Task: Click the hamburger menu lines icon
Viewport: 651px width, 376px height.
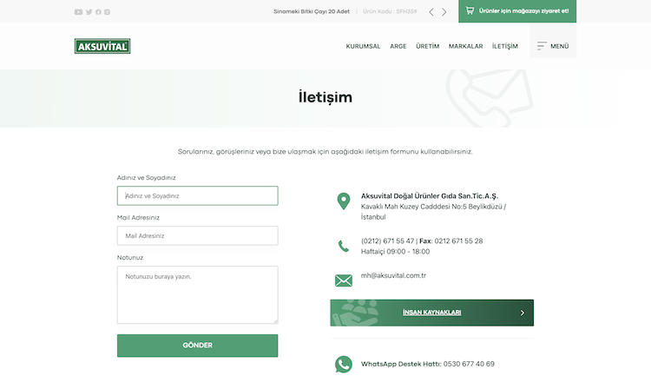Action: (x=542, y=46)
